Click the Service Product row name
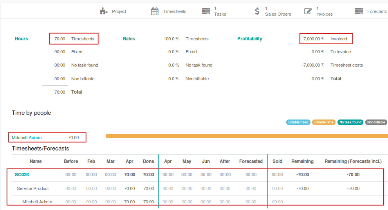 32,188
